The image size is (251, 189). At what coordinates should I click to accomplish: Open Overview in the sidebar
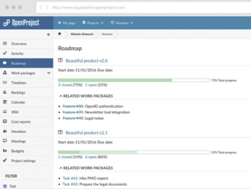[x=27, y=44]
